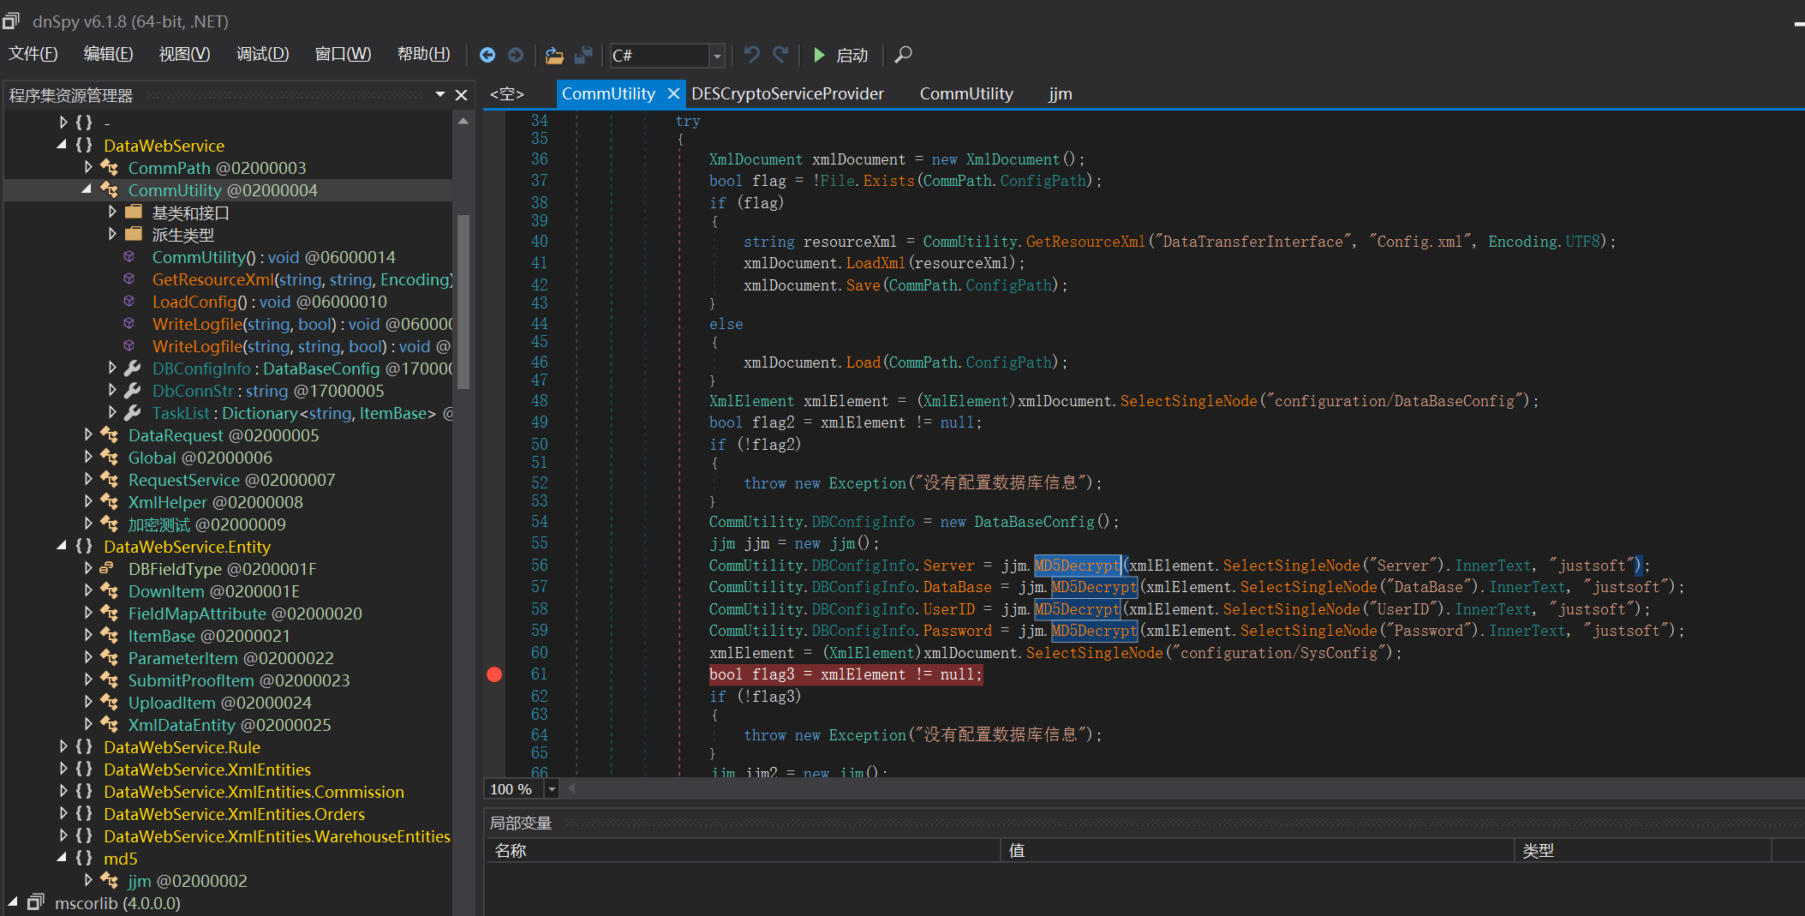Click the navigate backward arrow icon
This screenshot has width=1805, height=916.
coord(487,55)
